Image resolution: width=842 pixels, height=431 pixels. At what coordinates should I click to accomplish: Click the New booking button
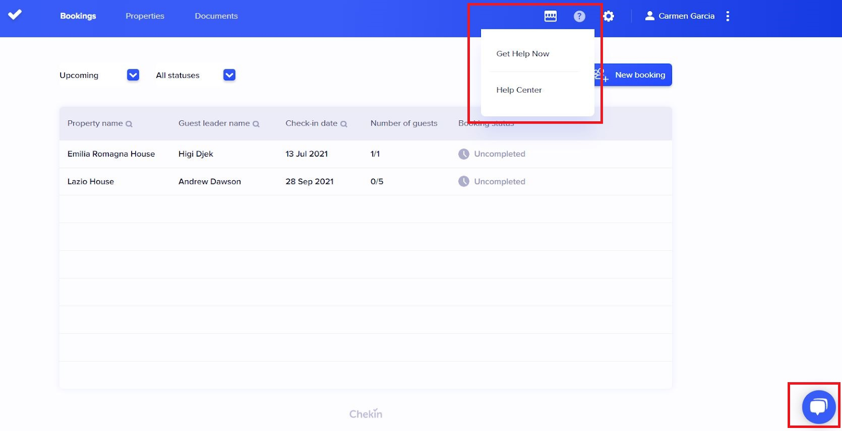click(x=639, y=75)
